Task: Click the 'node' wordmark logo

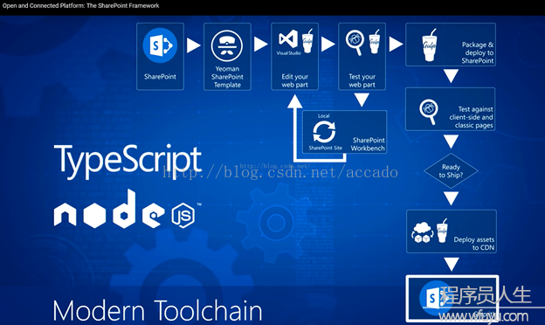Action: coord(109,209)
